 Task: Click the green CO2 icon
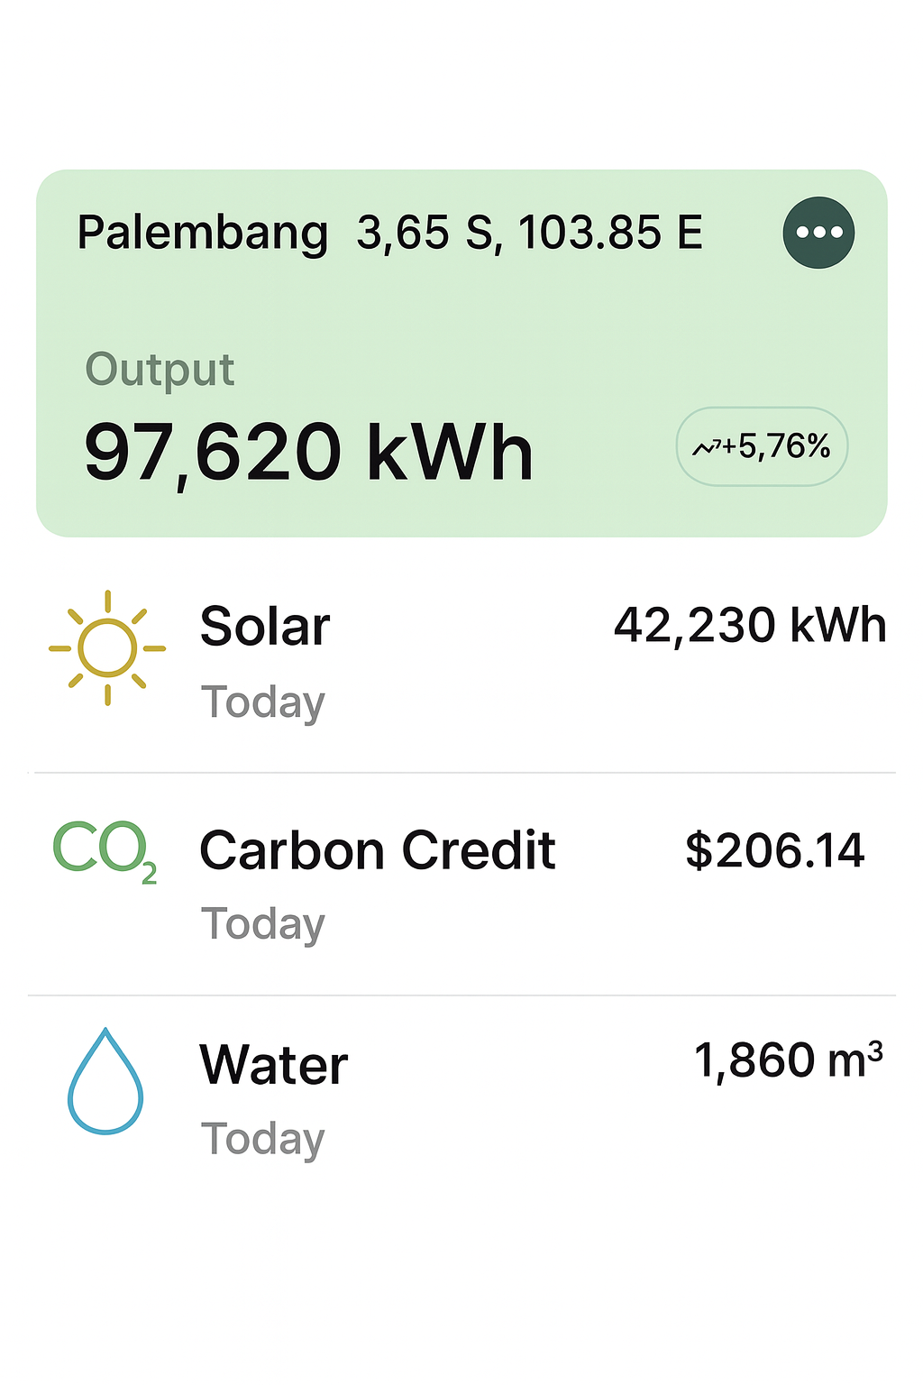pos(105,850)
